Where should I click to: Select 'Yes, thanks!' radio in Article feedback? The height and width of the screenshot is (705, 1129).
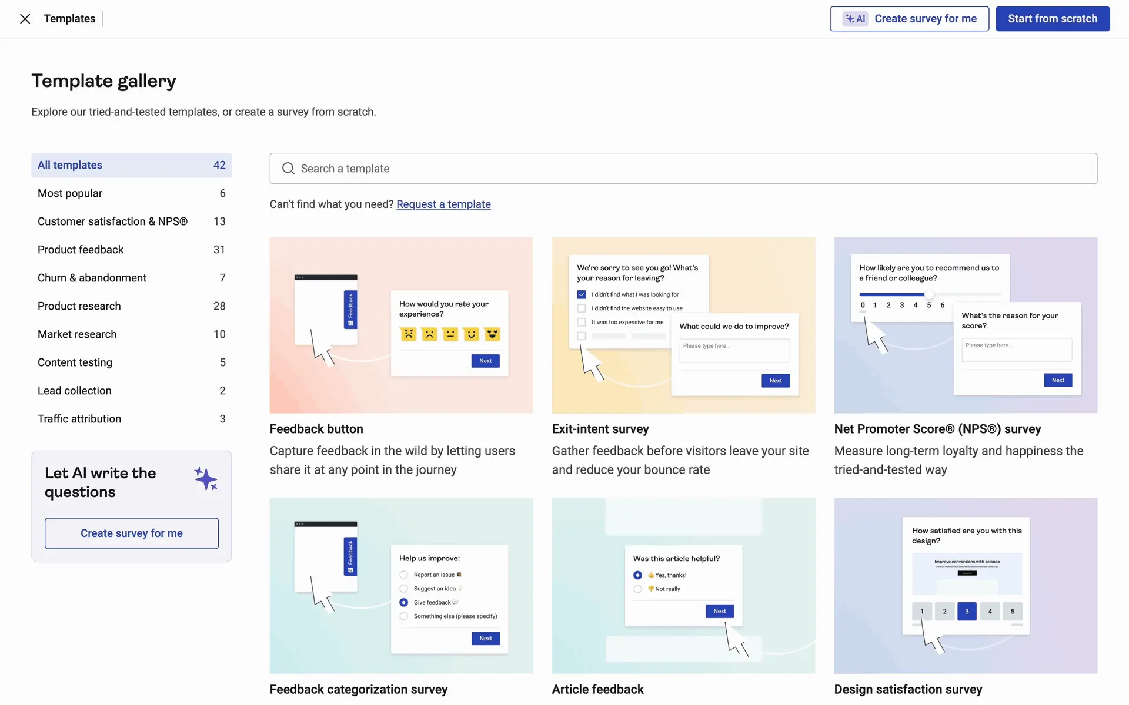click(x=637, y=575)
